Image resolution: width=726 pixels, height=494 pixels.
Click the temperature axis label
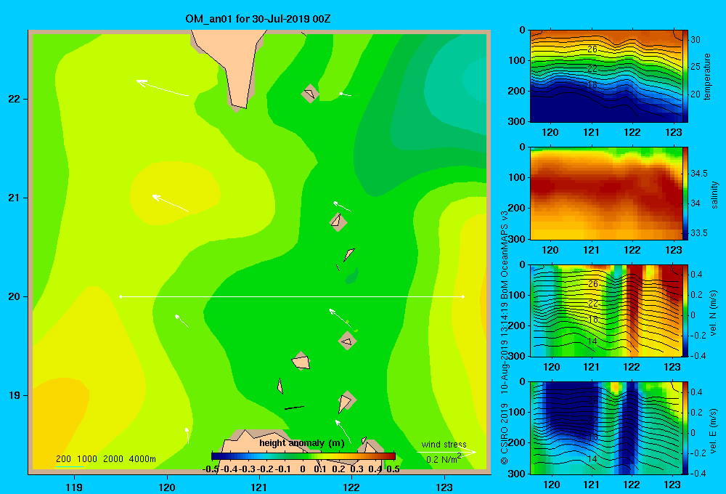click(707, 76)
